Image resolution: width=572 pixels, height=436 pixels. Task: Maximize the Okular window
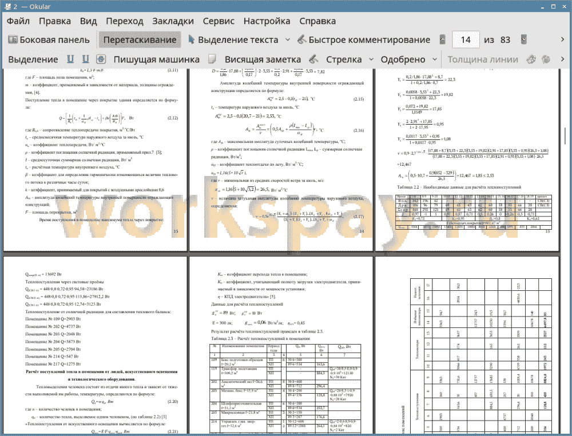click(x=553, y=6)
